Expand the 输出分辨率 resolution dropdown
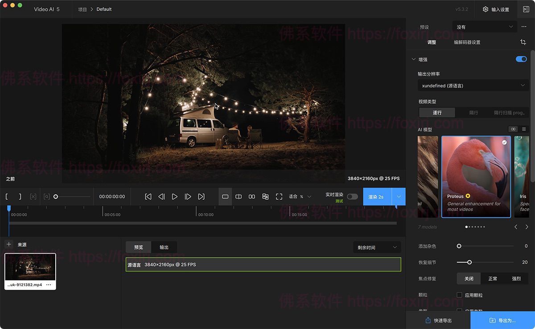 click(x=473, y=85)
